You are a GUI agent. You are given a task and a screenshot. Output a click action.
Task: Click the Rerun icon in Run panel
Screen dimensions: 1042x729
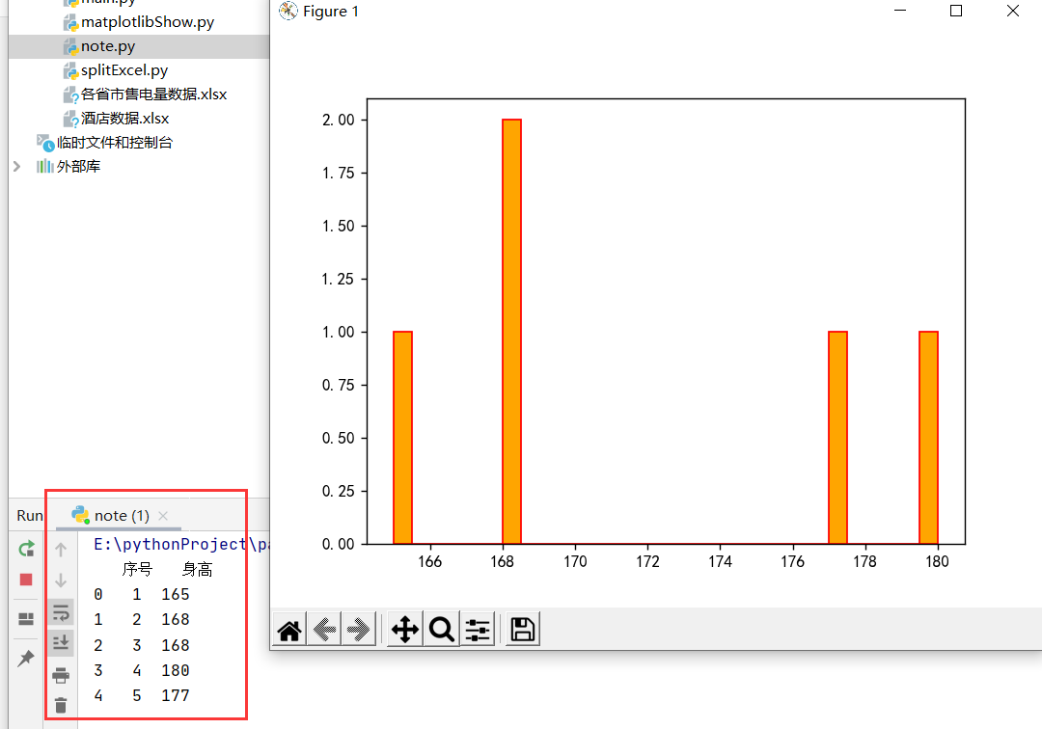[27, 549]
